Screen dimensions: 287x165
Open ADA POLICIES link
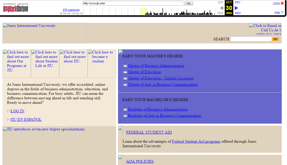tap(140, 161)
